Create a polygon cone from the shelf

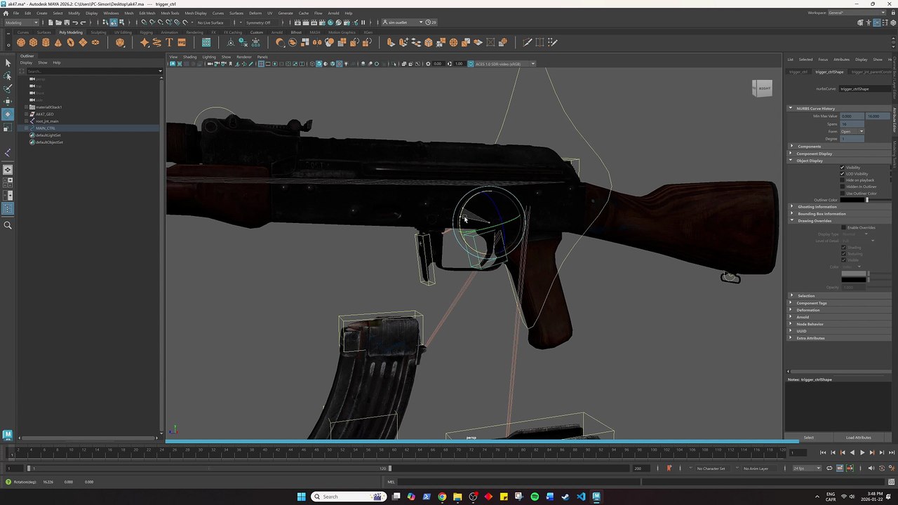pyautogui.click(x=58, y=43)
